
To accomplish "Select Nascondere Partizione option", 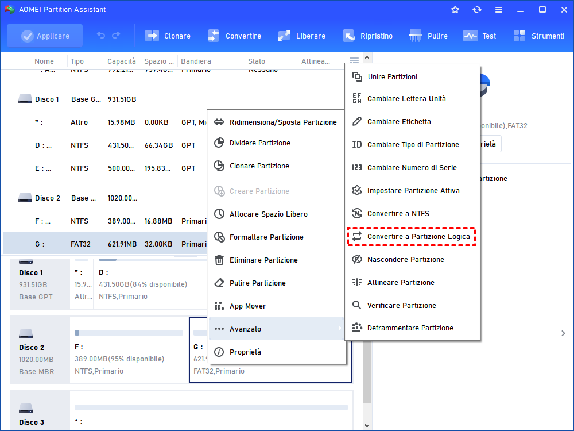I will tap(412, 260).
